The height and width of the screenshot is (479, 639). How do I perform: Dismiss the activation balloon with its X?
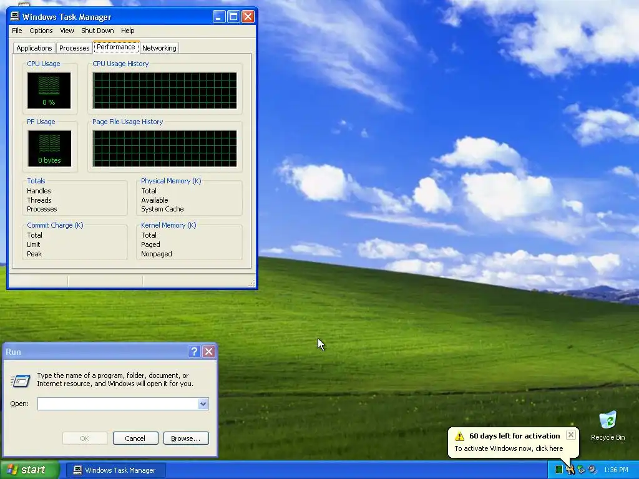pyautogui.click(x=571, y=435)
